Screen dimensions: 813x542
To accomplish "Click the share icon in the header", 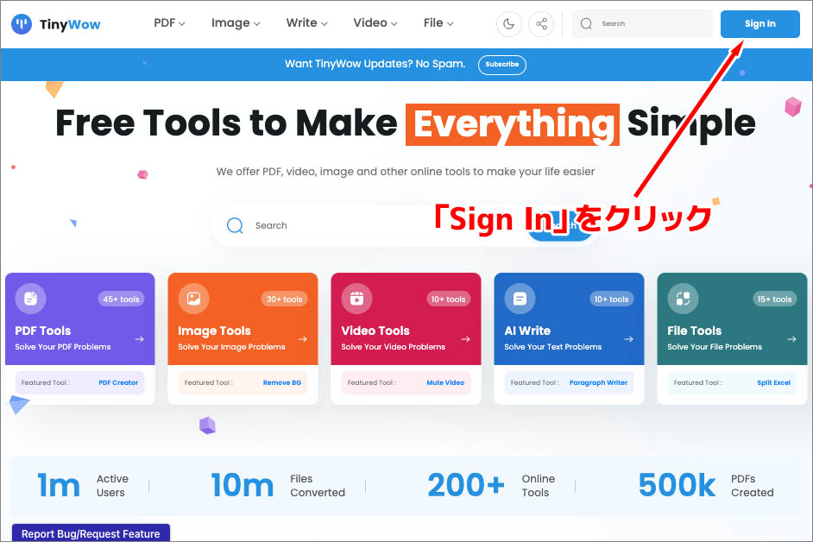I will point(541,24).
